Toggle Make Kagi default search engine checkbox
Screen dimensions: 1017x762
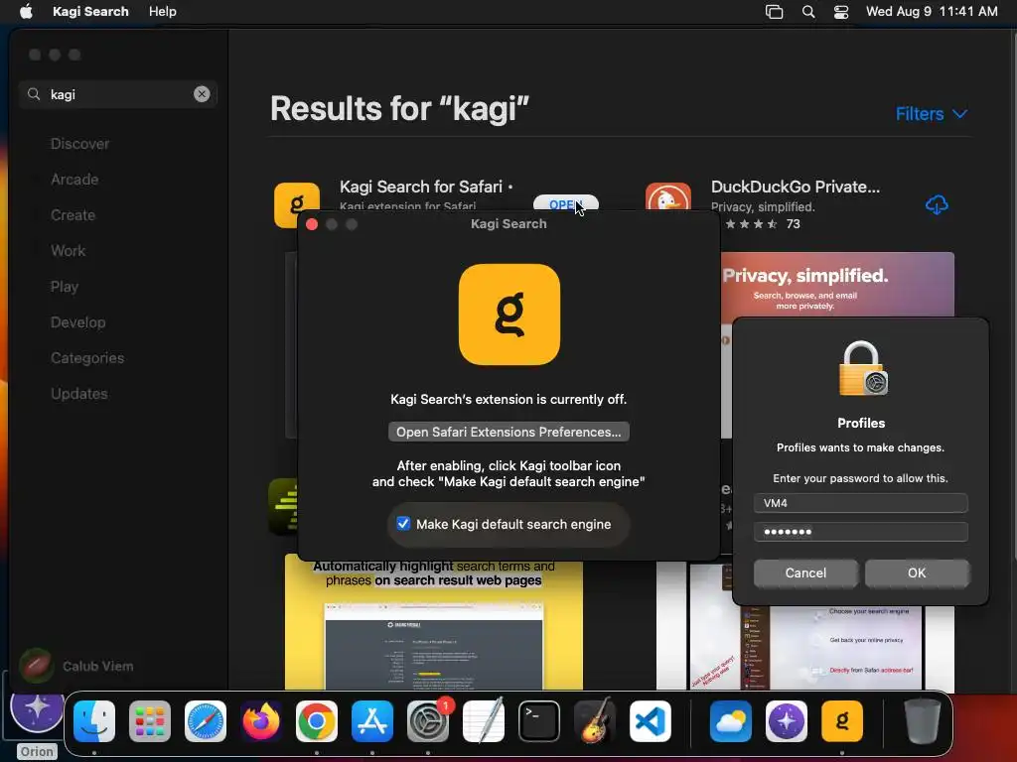tap(403, 524)
